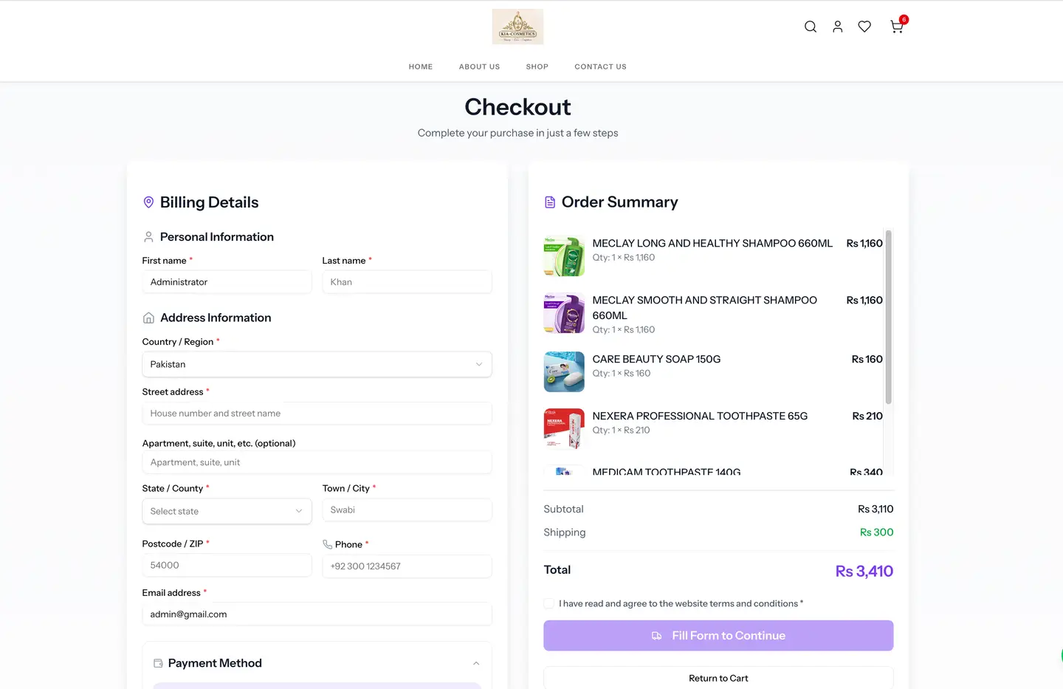Viewport: 1063px width, 689px height.
Task: Click the Return to Cart button
Action: 718,678
